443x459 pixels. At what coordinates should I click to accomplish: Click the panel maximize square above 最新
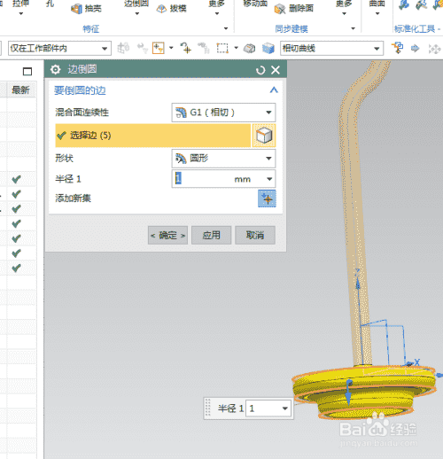pyautogui.click(x=27, y=71)
